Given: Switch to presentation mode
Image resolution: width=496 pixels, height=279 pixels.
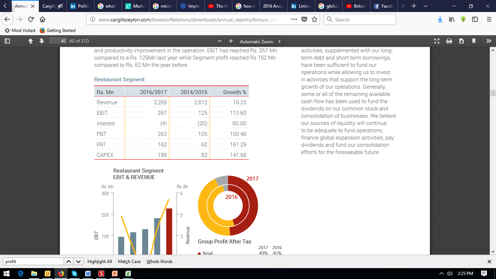Looking at the screenshot, I should pyautogui.click(x=437, y=41).
